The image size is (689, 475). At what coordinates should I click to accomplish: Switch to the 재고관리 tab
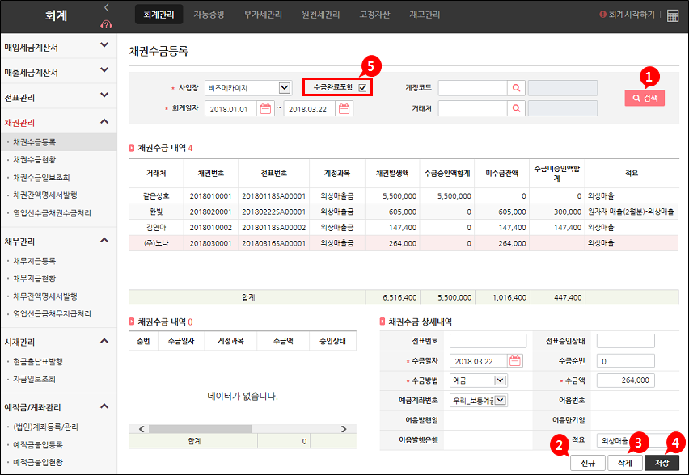tap(425, 15)
